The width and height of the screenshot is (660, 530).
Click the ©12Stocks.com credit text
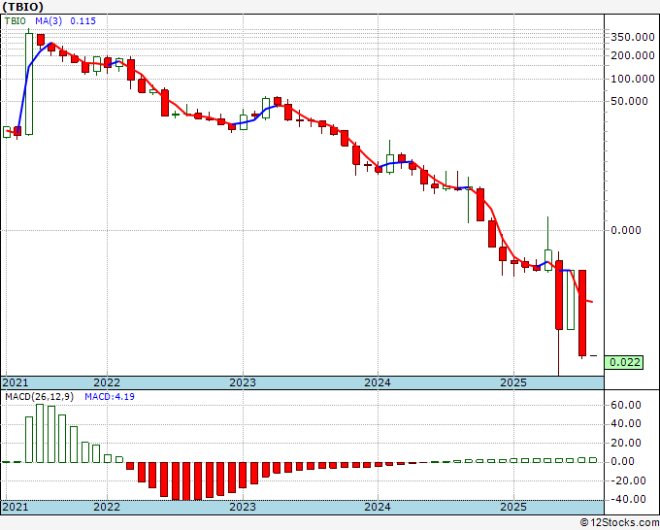coord(619,523)
